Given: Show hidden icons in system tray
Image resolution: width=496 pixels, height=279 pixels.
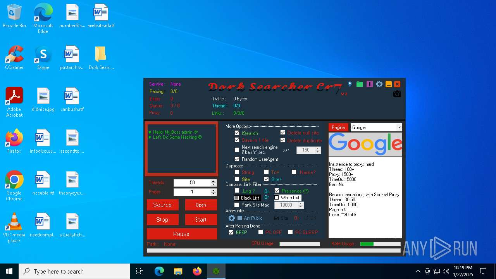Looking at the screenshot, I should coord(418,271).
